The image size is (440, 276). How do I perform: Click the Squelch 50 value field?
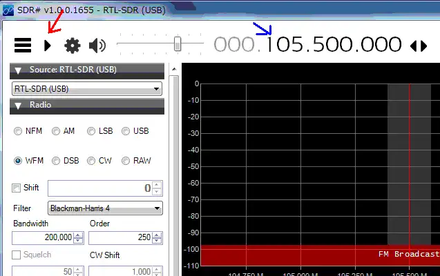(x=43, y=271)
